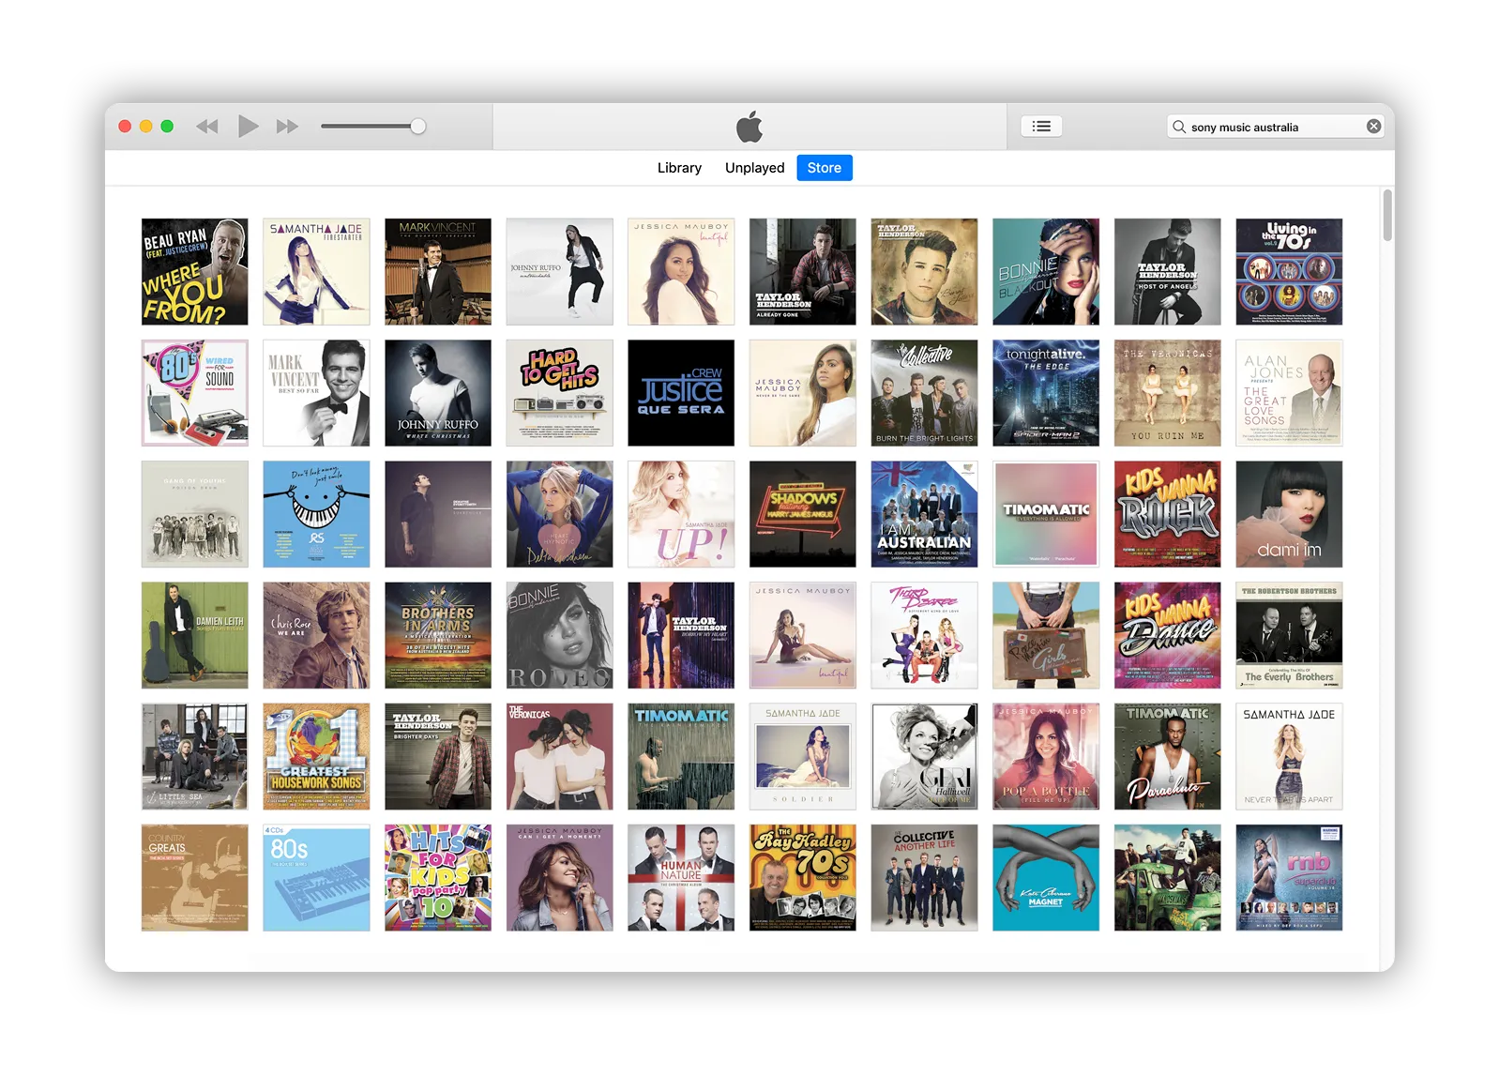Image resolution: width=1499 pixels, height=1075 pixels.
Task: Open 101 Greatest Housework Songs album
Action: tap(316, 756)
